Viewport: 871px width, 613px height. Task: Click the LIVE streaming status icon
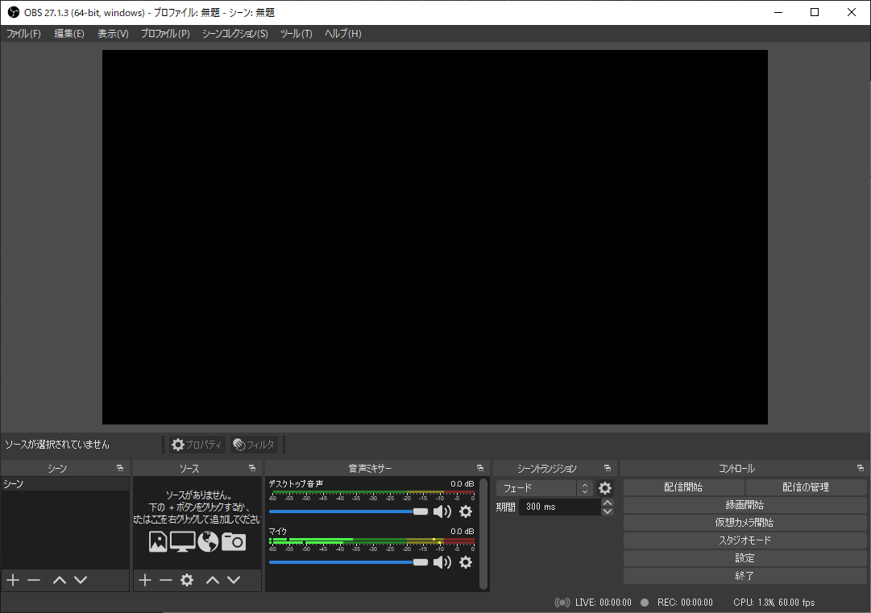[x=562, y=603]
